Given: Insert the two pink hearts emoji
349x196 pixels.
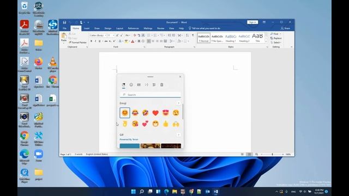Looking at the screenshot, I should click(x=145, y=124).
